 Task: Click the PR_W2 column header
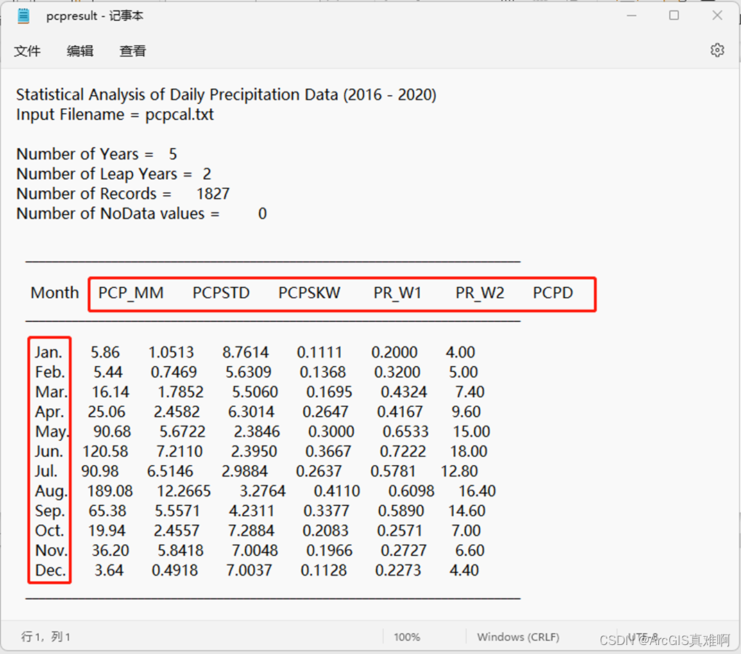(x=479, y=293)
